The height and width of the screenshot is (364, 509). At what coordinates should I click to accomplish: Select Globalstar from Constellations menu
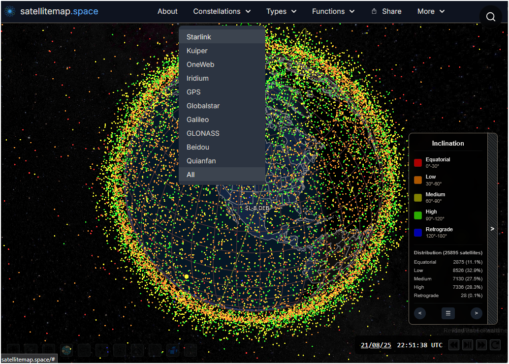click(x=222, y=106)
